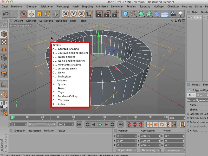Select the Basis tab in attributes
The height and width of the screenshot is (156, 208).
click(191, 95)
